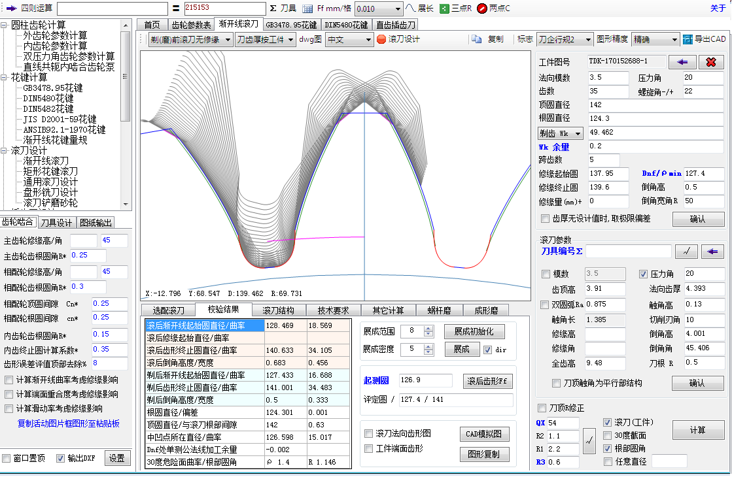Open the 技术要求 tab
This screenshot has width=732, height=477.
tap(333, 310)
